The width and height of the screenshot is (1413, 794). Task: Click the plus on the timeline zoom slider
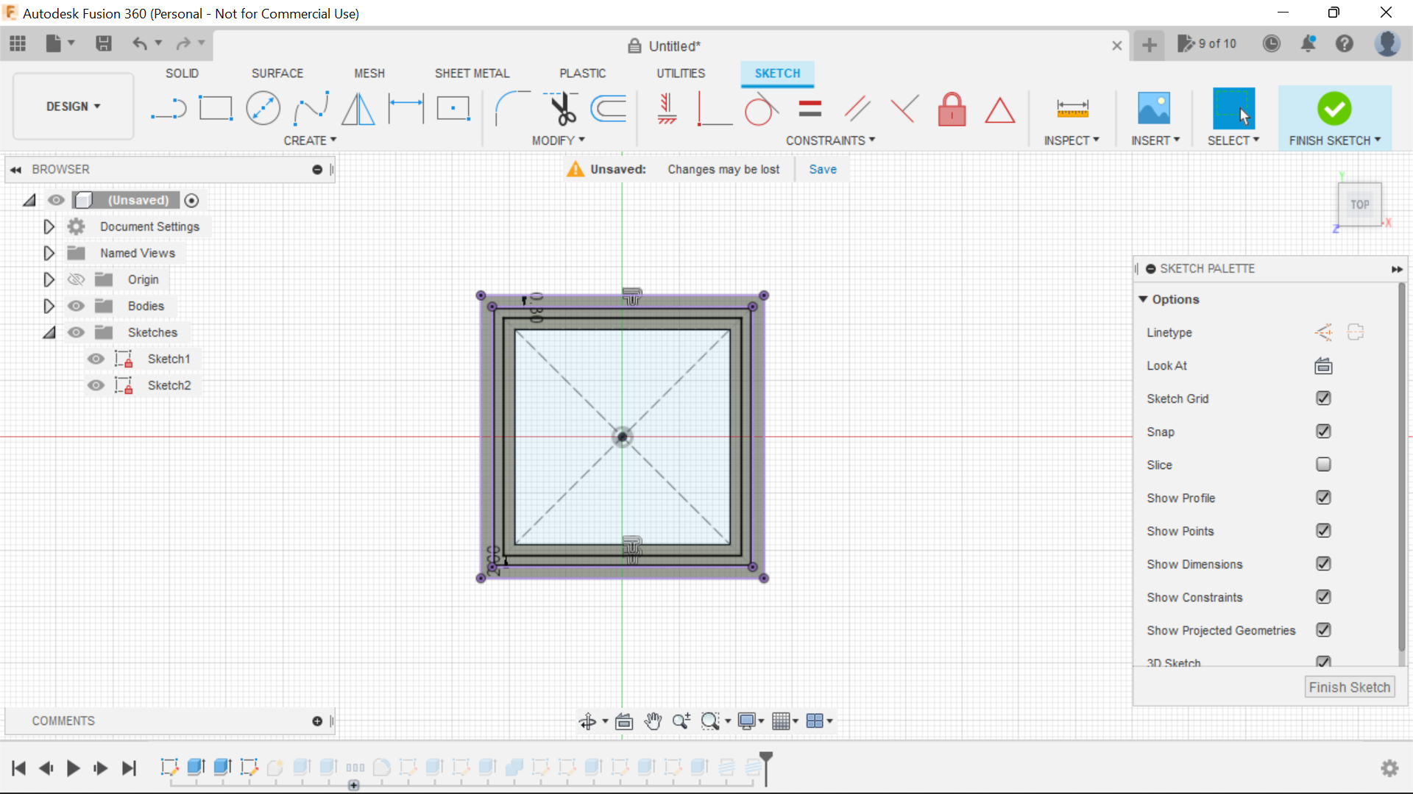(354, 785)
